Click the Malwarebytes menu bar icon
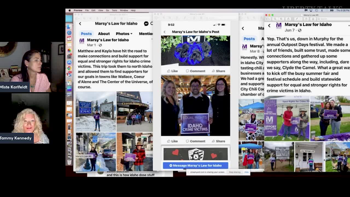 click(x=306, y=10)
